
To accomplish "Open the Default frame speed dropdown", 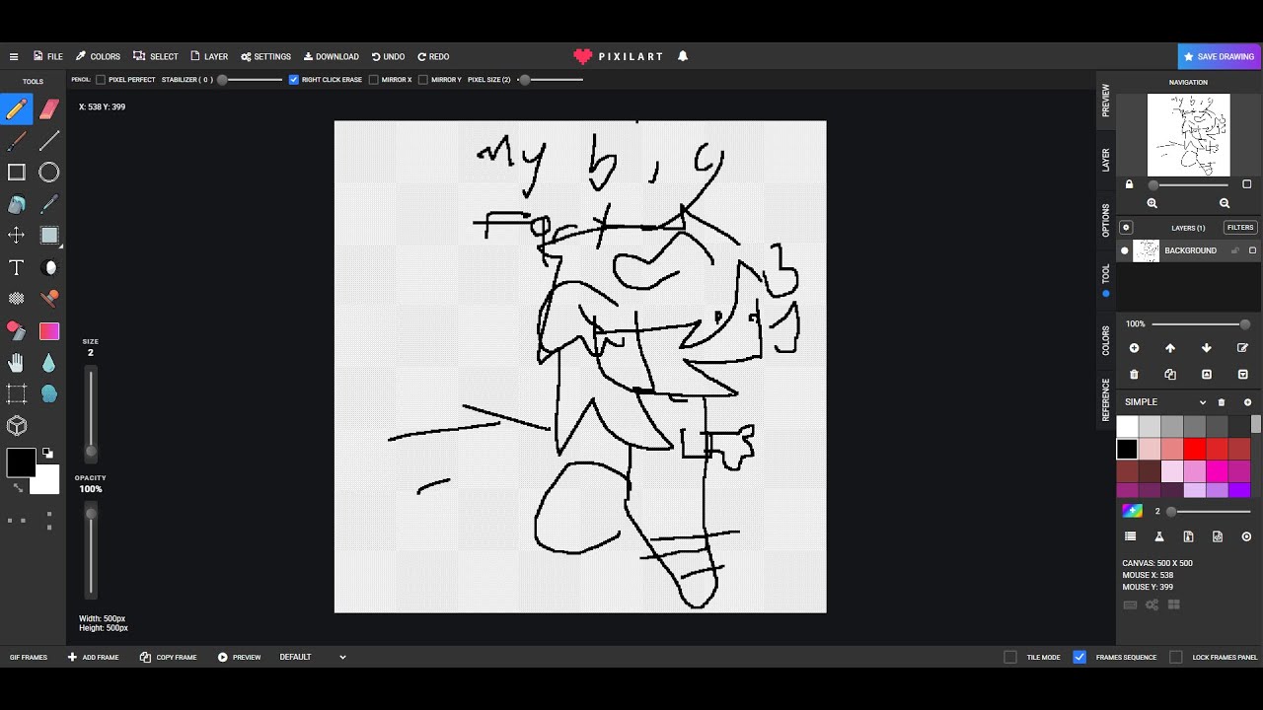I will 313,657.
